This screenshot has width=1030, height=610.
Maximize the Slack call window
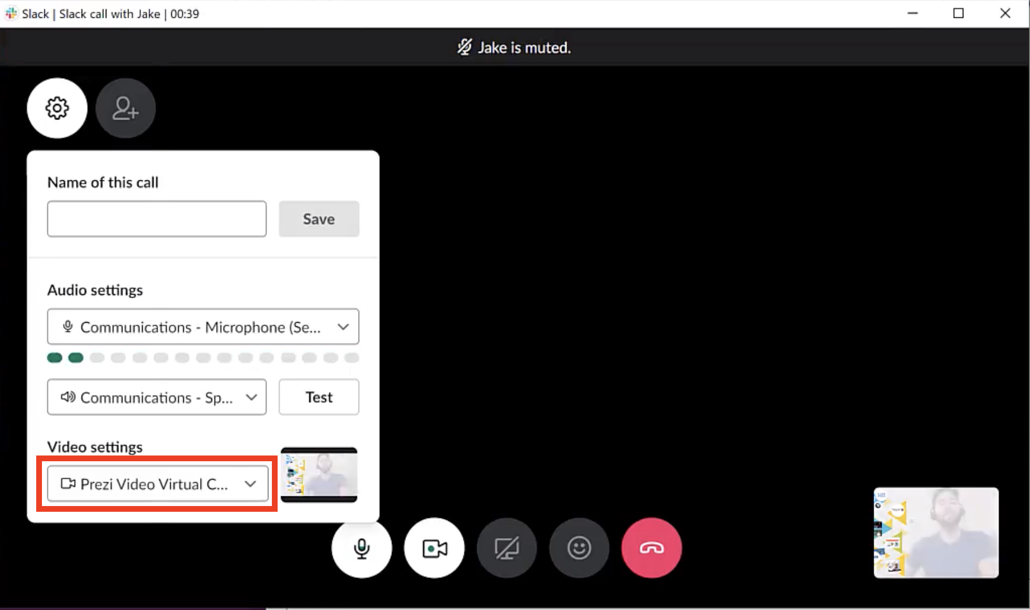(958, 13)
